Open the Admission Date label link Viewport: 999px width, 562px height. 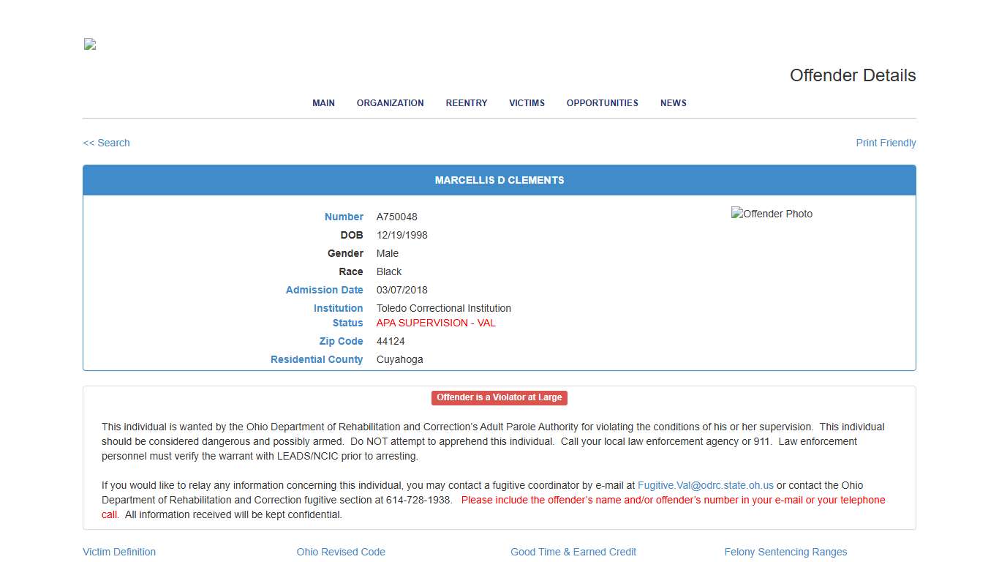325,290
